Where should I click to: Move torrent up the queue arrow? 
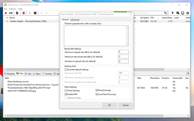(x=42, y=13)
